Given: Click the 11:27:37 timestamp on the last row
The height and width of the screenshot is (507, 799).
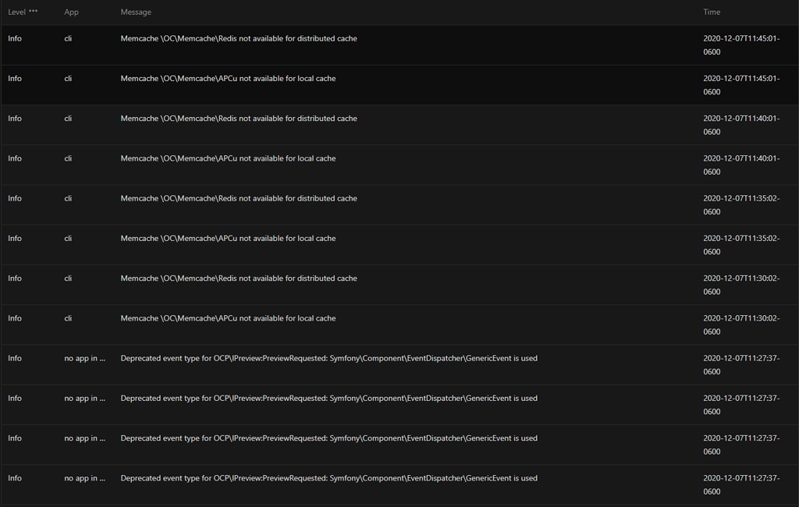Looking at the screenshot, I should click(740, 484).
